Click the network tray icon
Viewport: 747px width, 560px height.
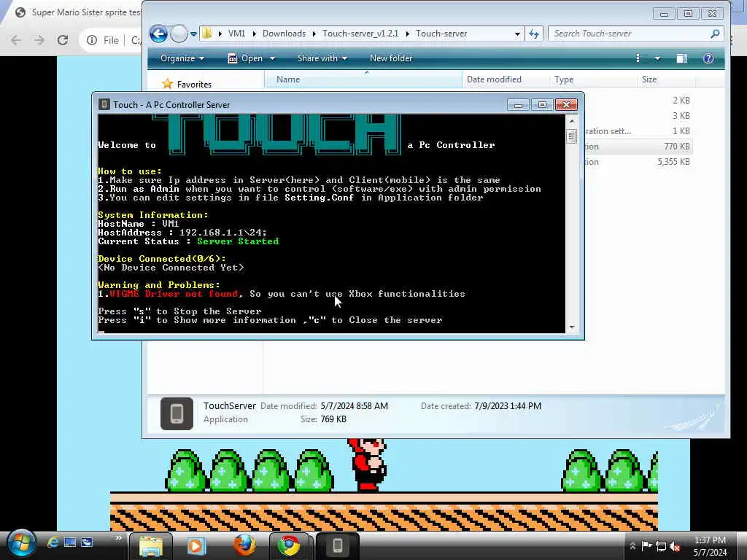(661, 546)
